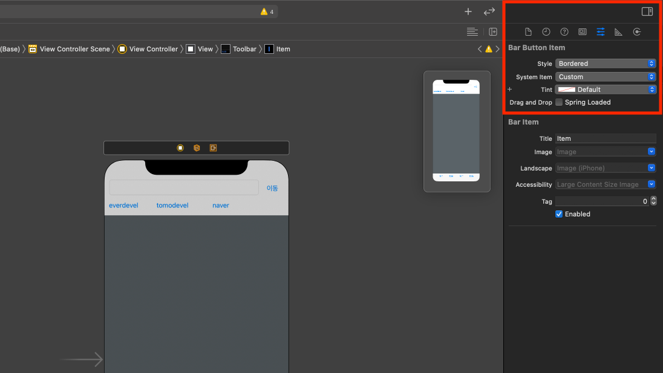This screenshot has height=373, width=663.
Task: Open the Tint Default dropdown
Action: [x=606, y=89]
